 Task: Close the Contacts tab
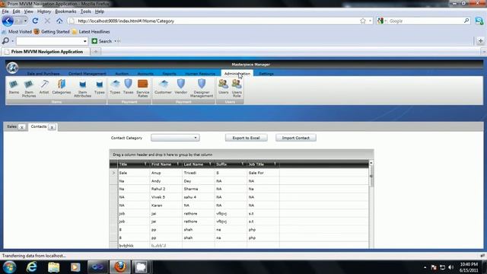(x=52, y=127)
